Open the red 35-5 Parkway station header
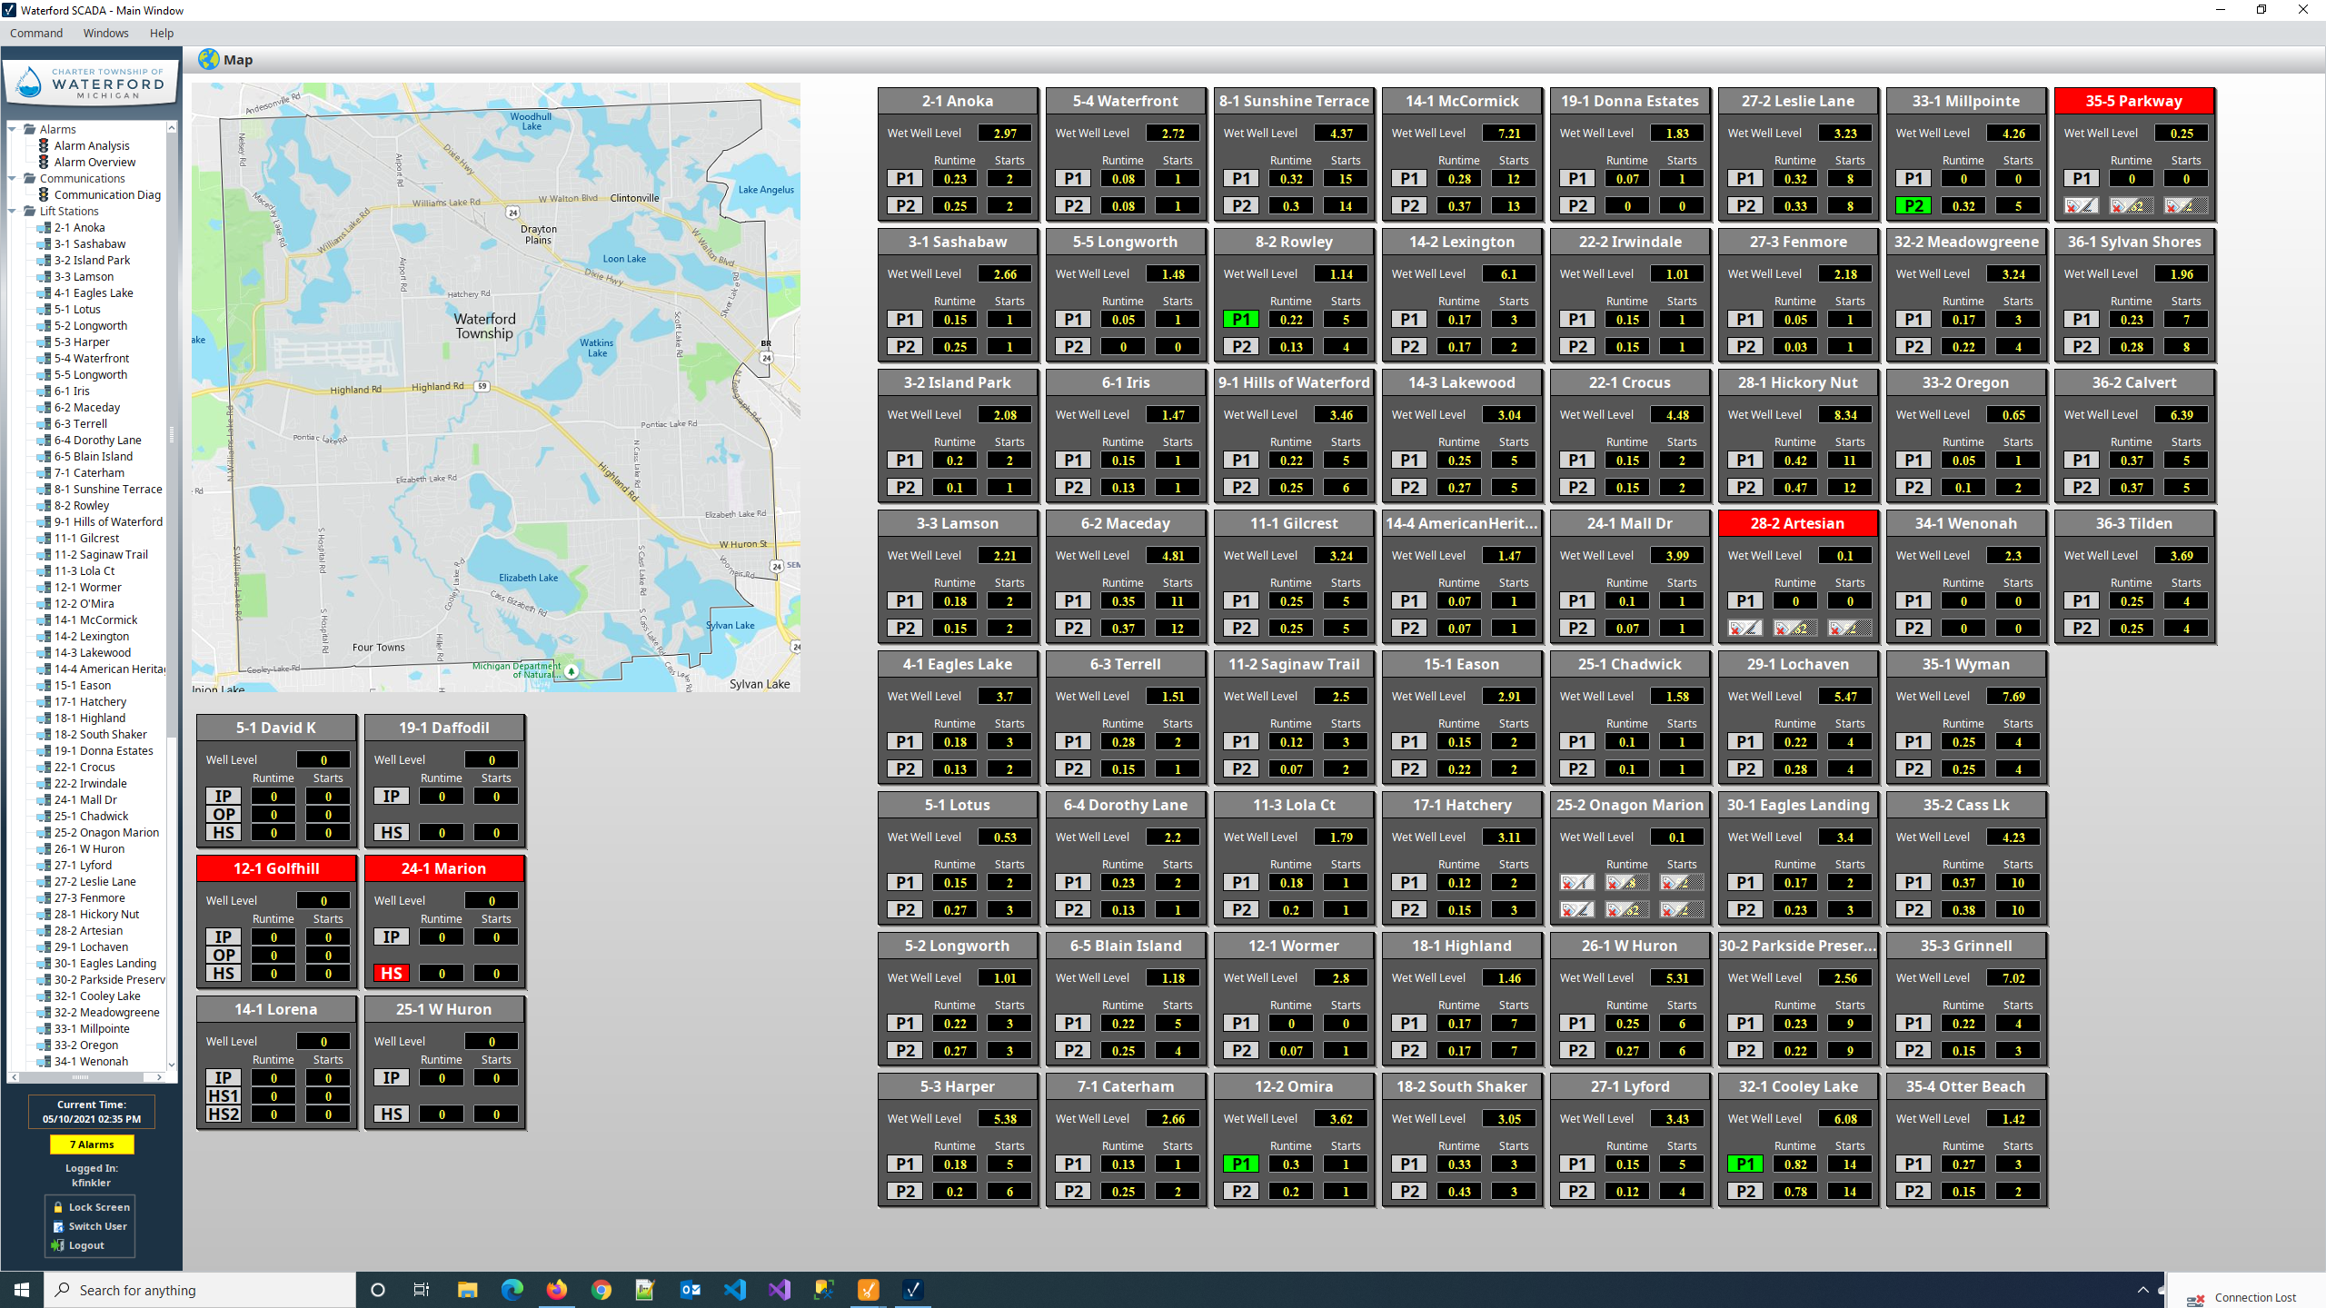2326x1308 pixels. tap(2133, 101)
